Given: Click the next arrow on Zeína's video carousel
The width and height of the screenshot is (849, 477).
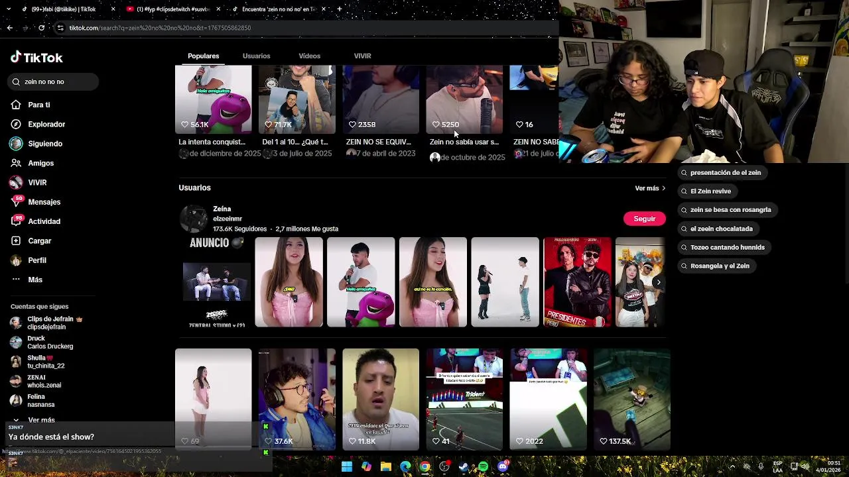Looking at the screenshot, I should 658,282.
